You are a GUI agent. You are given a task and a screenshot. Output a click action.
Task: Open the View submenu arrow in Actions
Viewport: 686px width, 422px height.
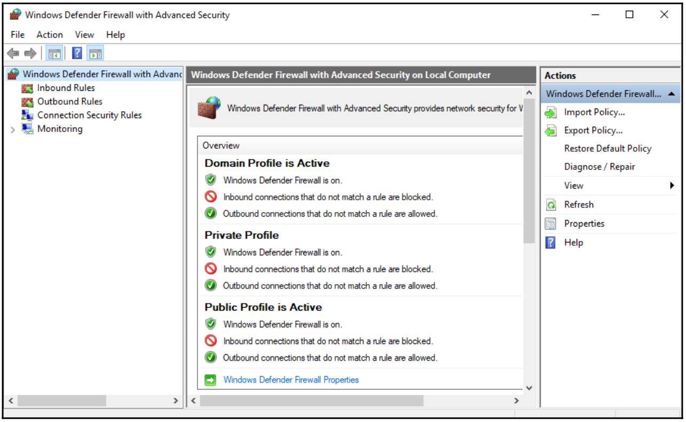point(672,186)
